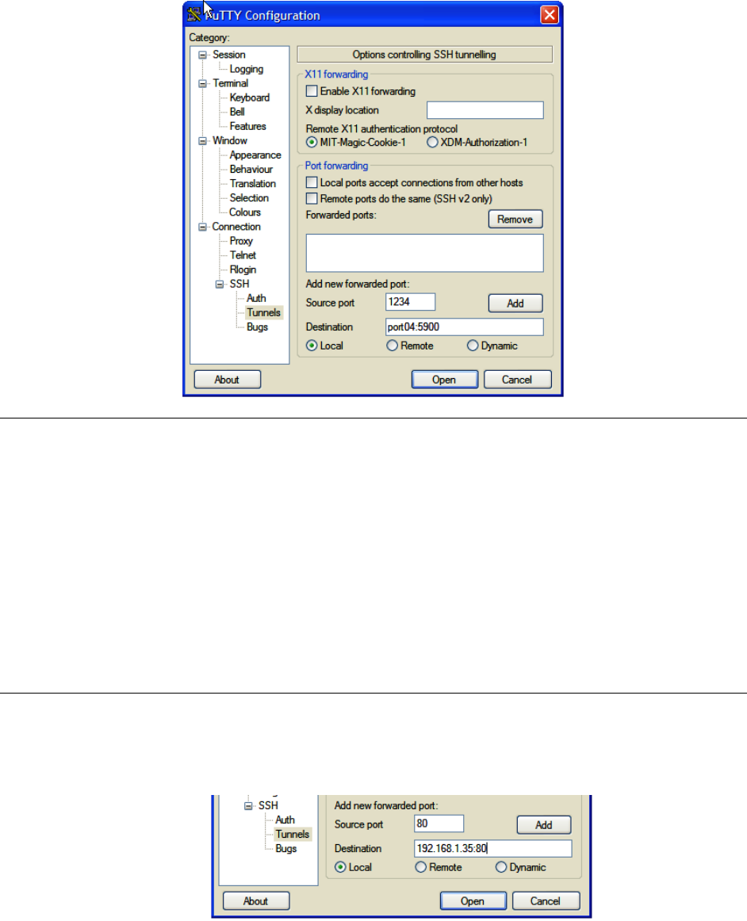Open the Selection category
This screenshot has height=921, width=747.
tap(249, 198)
